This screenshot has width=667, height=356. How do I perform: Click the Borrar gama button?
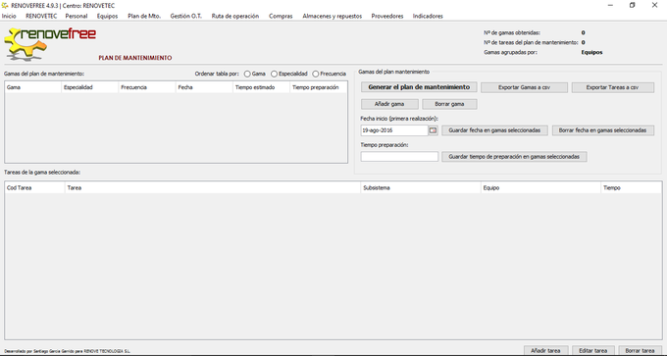[x=449, y=104]
